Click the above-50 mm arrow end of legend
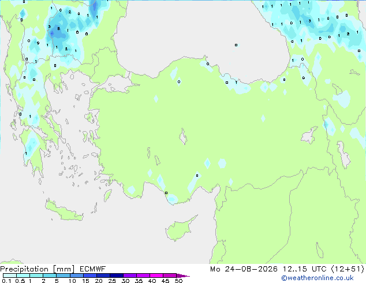The height and width of the screenshot is (283, 366). [183, 275]
